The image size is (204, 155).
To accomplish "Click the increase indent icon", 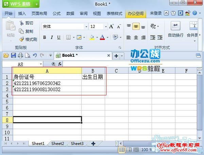I will [x=160, y=37].
